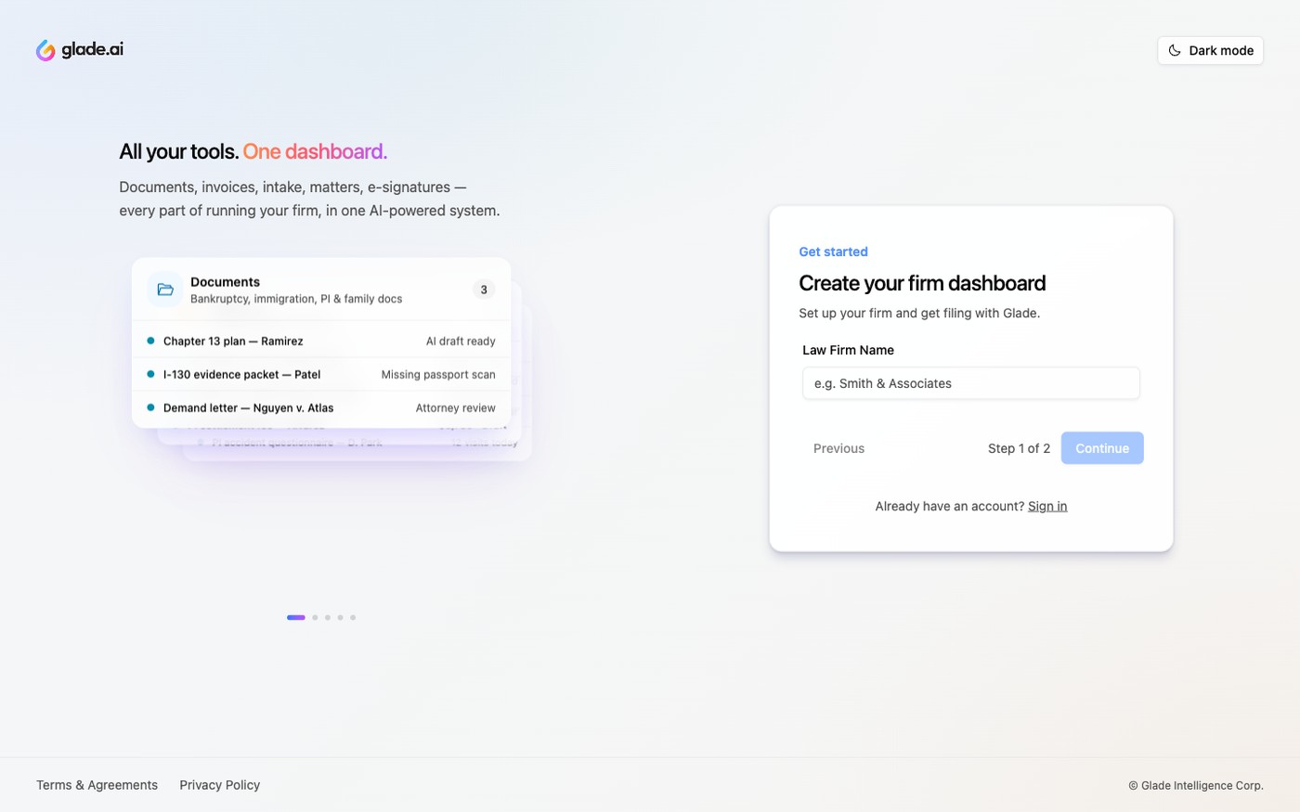Click the glade.ai logo icon
The height and width of the screenshot is (812, 1300).
(x=45, y=50)
